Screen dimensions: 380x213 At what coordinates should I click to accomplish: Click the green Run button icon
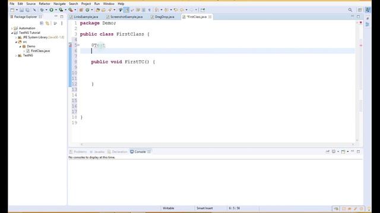[x=52, y=10]
